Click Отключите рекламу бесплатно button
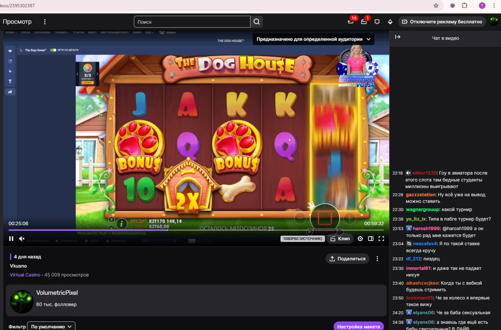This screenshot has height=330, width=501. pos(442,21)
